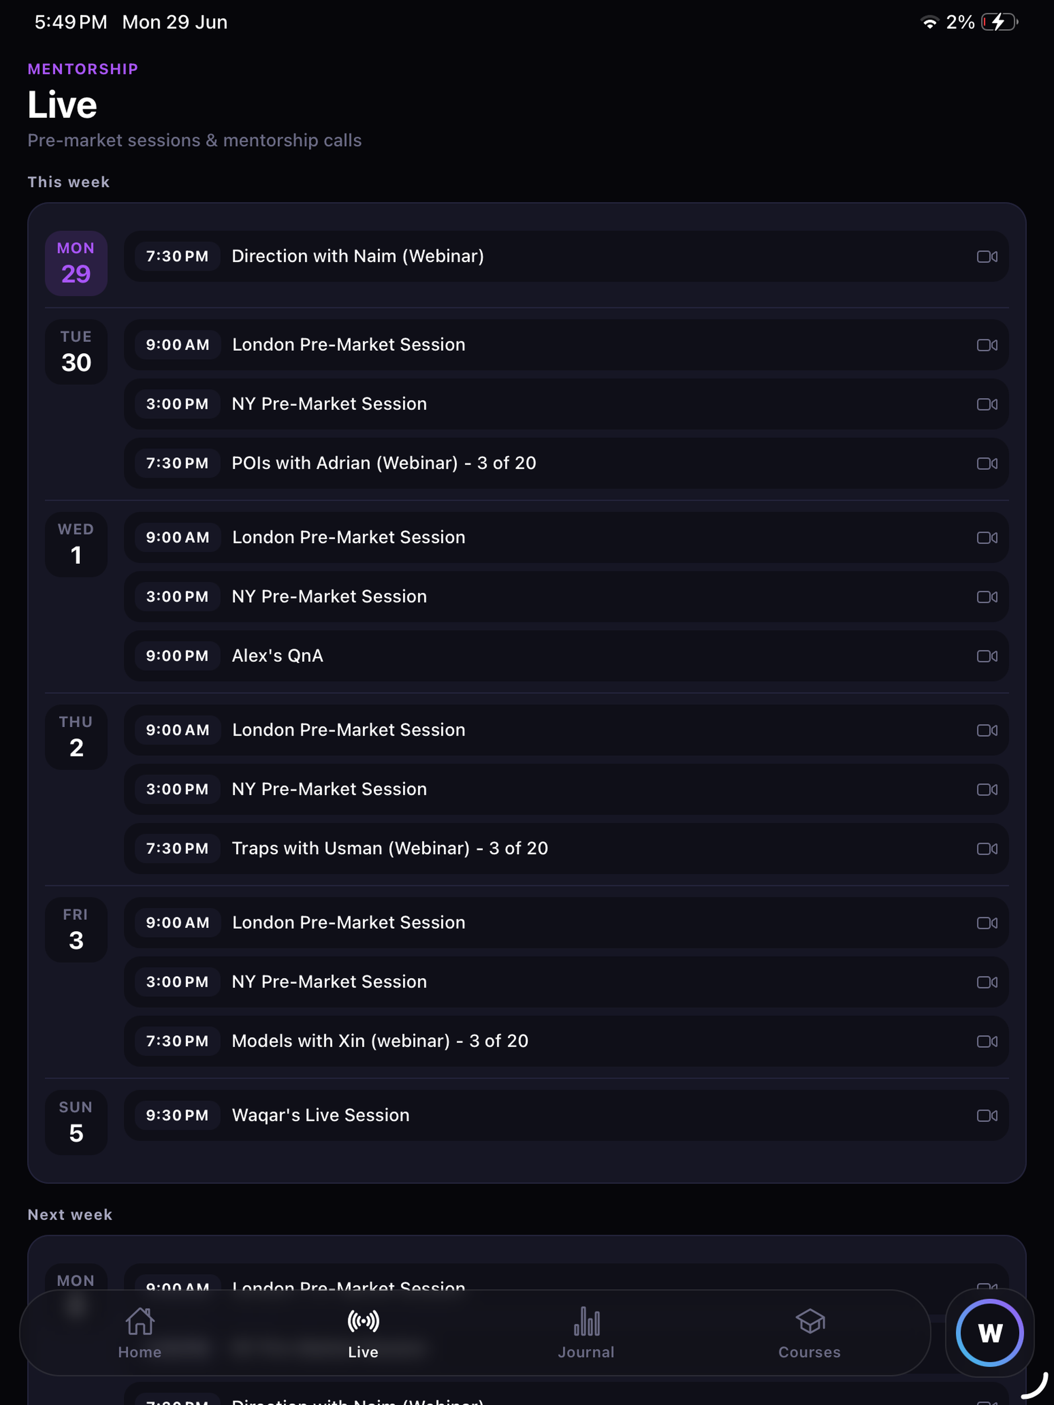
Task: Switch to the Journal tab
Action: (586, 1333)
